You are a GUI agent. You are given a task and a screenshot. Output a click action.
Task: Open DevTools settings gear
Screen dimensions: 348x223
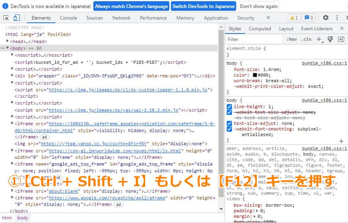coord(326,18)
